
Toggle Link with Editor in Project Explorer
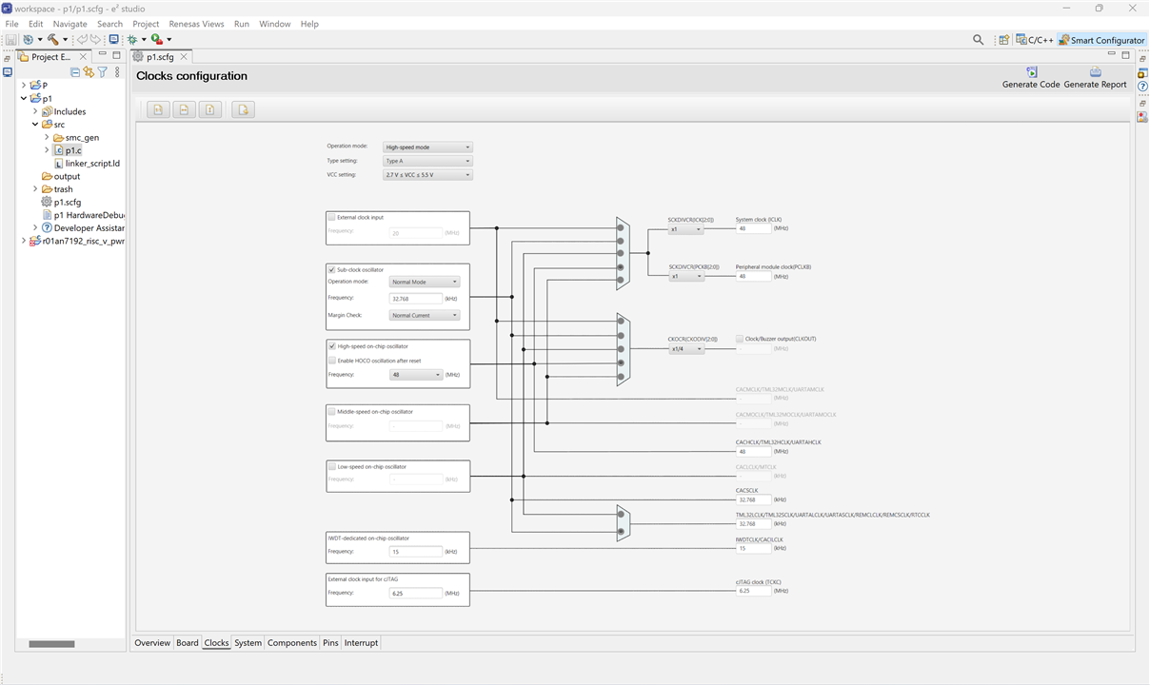[x=89, y=72]
